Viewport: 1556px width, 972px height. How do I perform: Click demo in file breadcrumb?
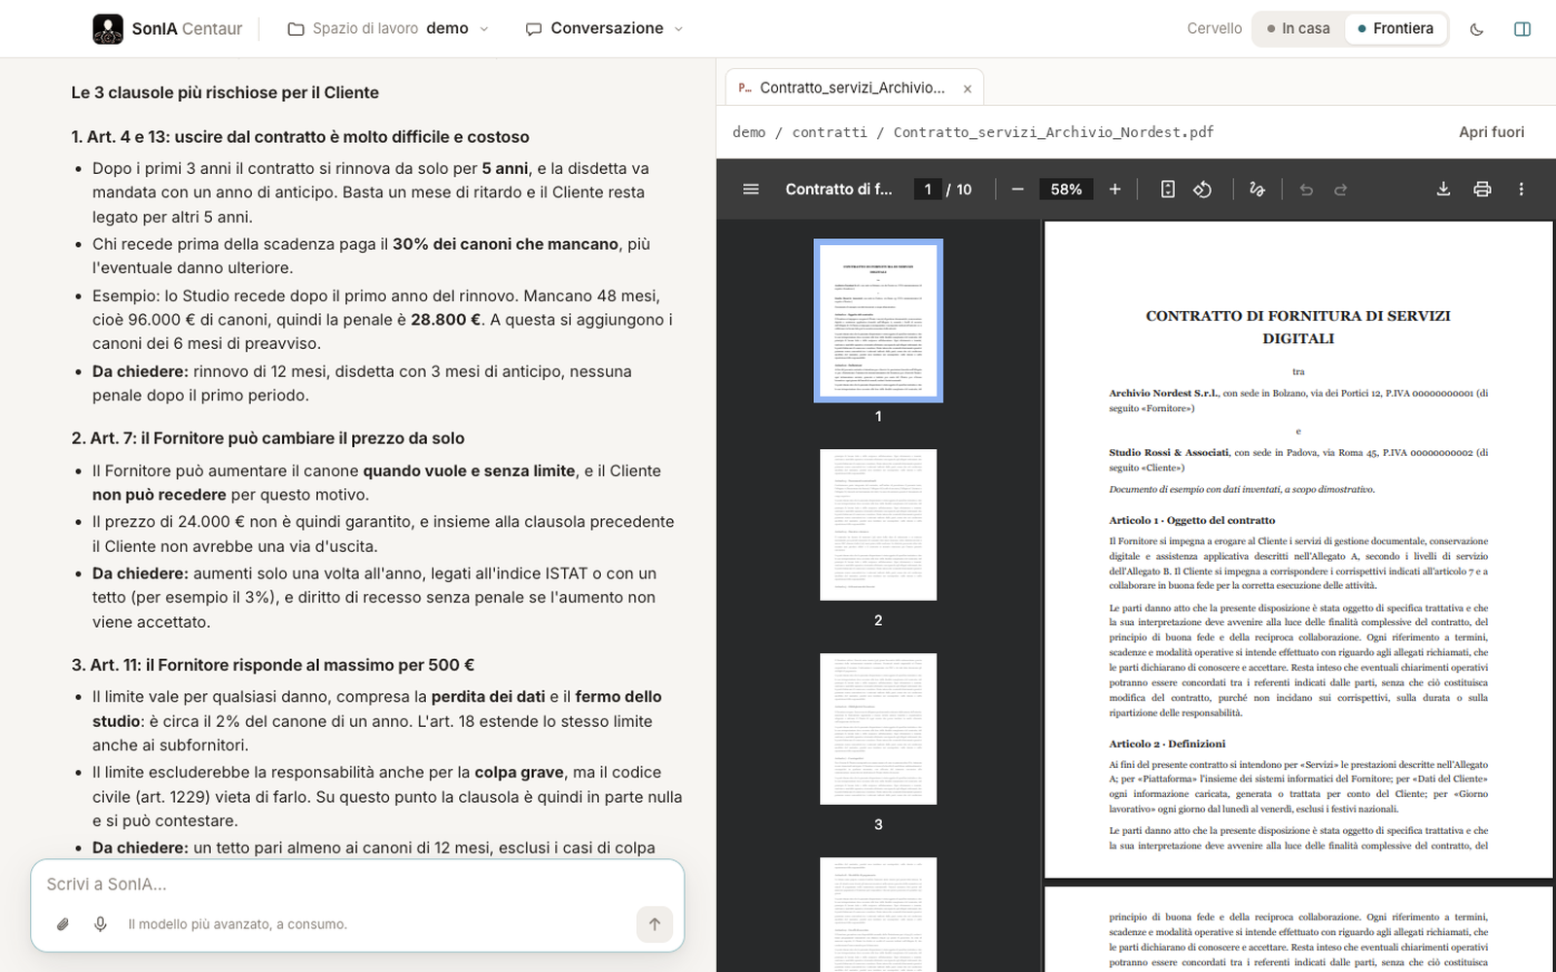point(749,132)
